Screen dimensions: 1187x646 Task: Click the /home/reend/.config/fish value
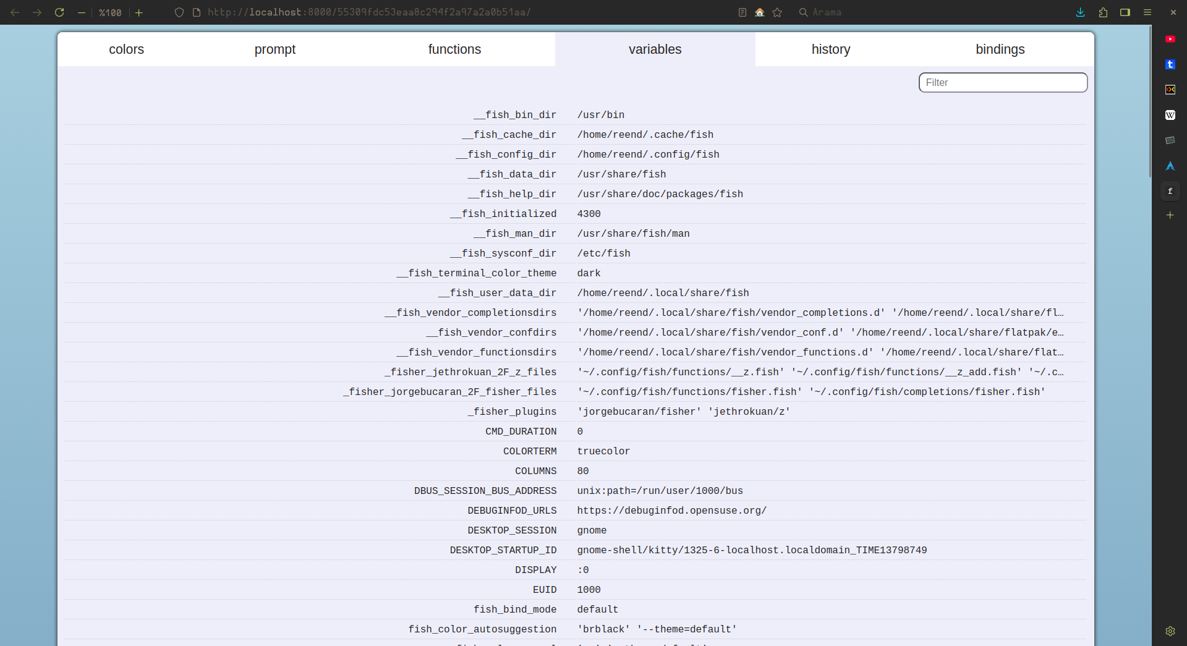649,155
